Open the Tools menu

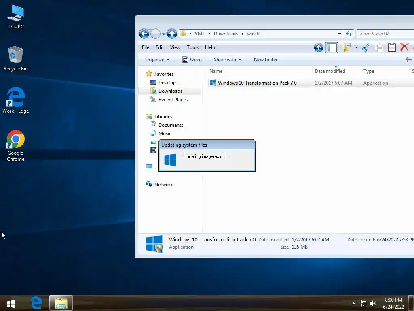[192, 47]
